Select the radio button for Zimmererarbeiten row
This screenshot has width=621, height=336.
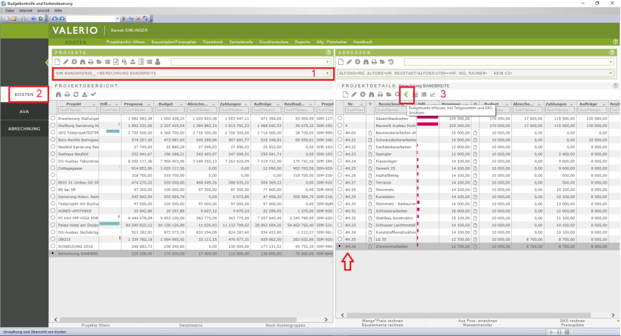340,246
